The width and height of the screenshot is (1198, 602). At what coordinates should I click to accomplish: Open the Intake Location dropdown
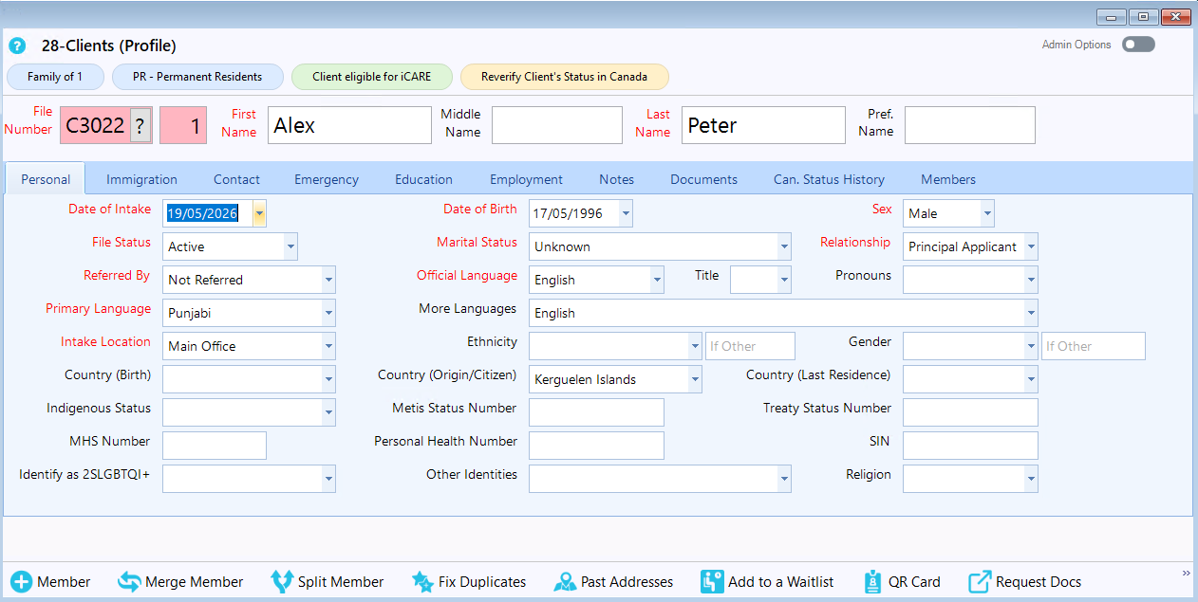coord(328,346)
